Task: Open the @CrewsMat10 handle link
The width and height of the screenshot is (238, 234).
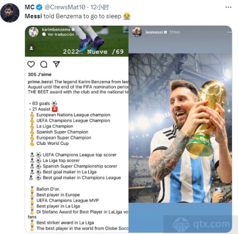Action: point(65,7)
